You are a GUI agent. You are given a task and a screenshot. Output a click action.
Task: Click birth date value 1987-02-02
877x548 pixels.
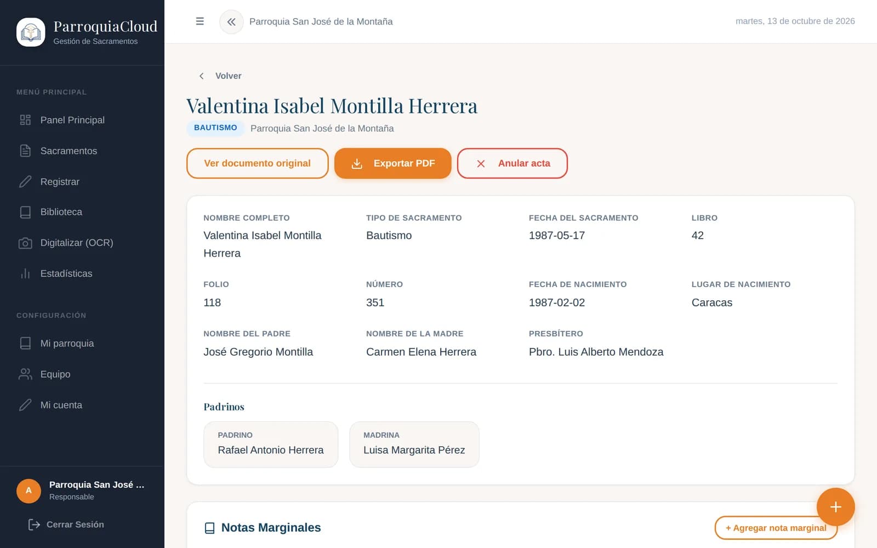557,302
